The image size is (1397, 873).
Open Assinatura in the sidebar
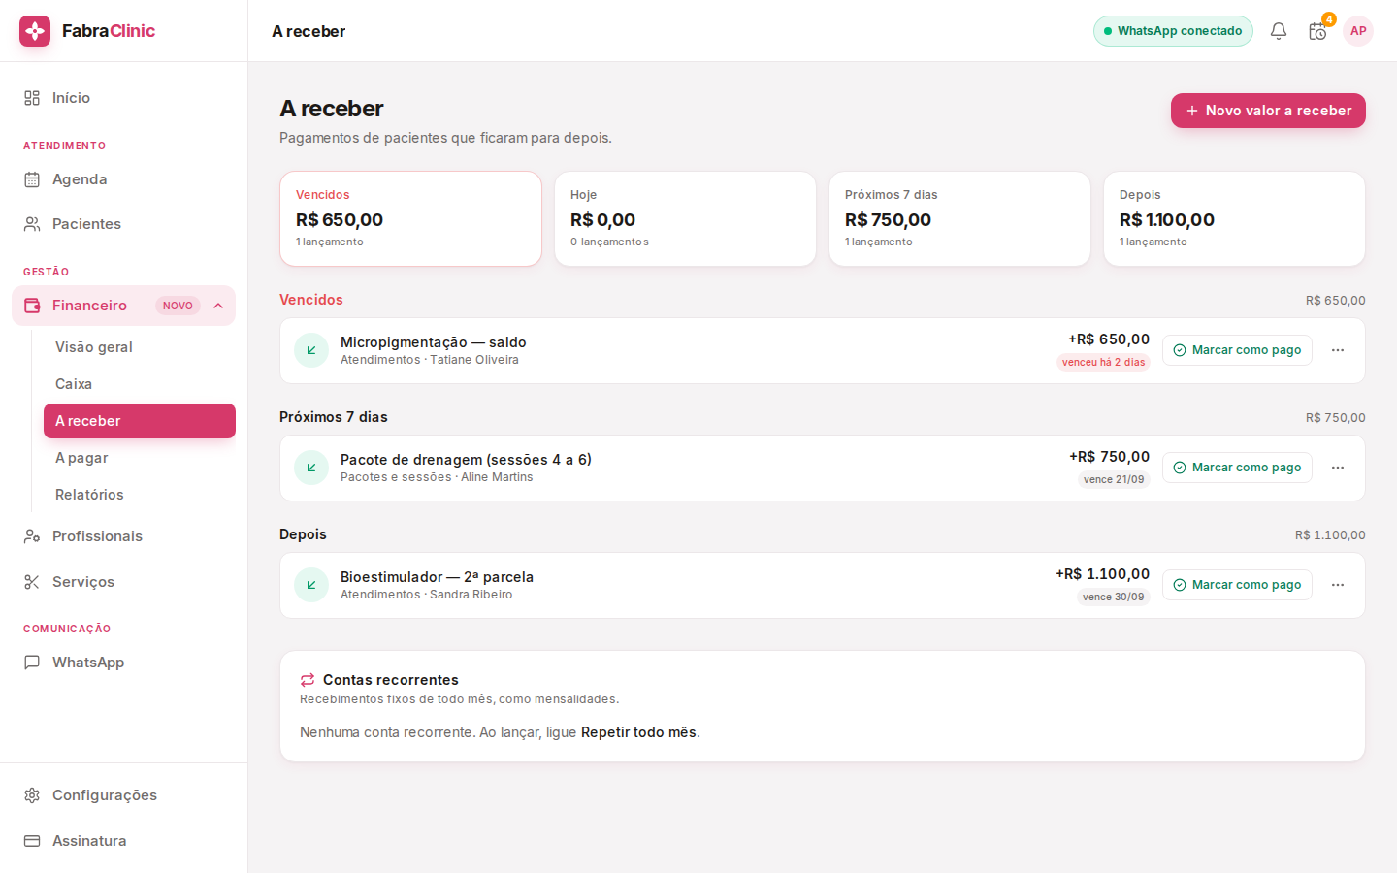click(123, 841)
